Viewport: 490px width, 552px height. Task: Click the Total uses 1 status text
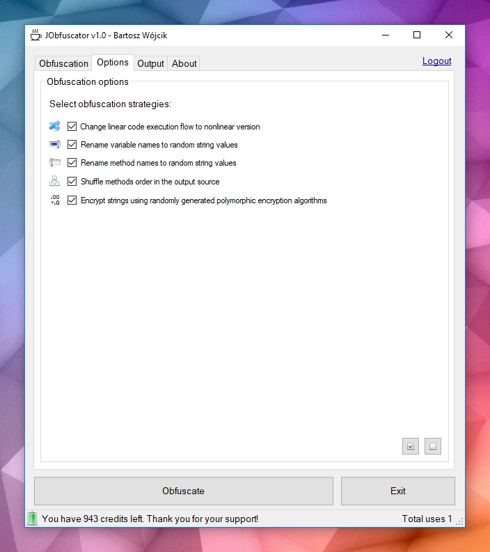[427, 519]
